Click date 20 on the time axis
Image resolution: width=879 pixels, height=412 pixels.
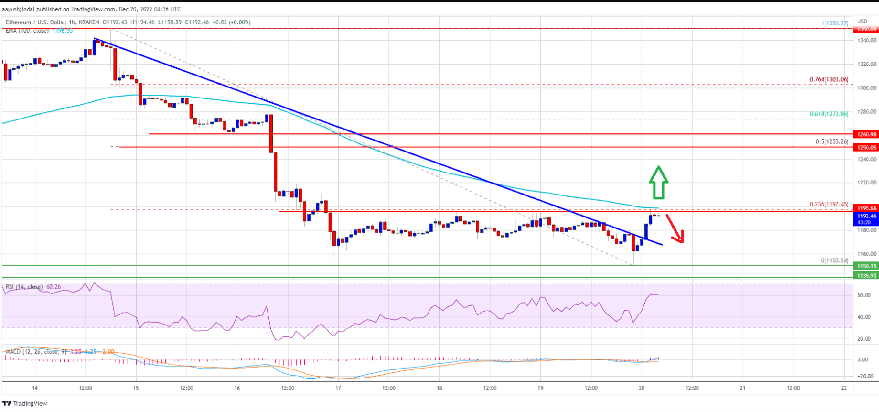642,388
